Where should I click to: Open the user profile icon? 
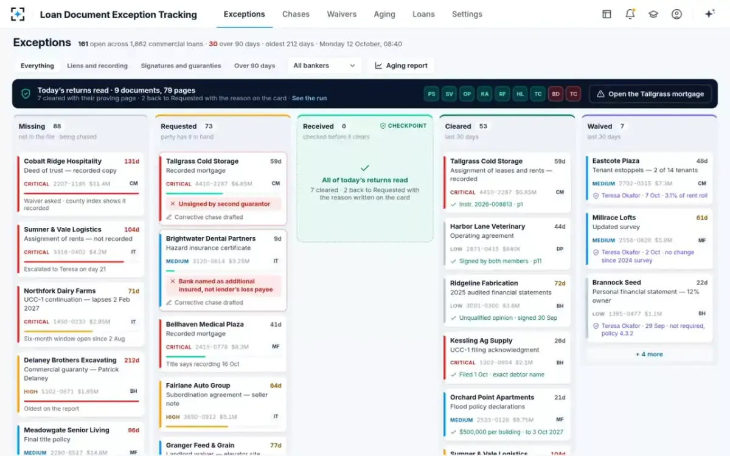[676, 14]
